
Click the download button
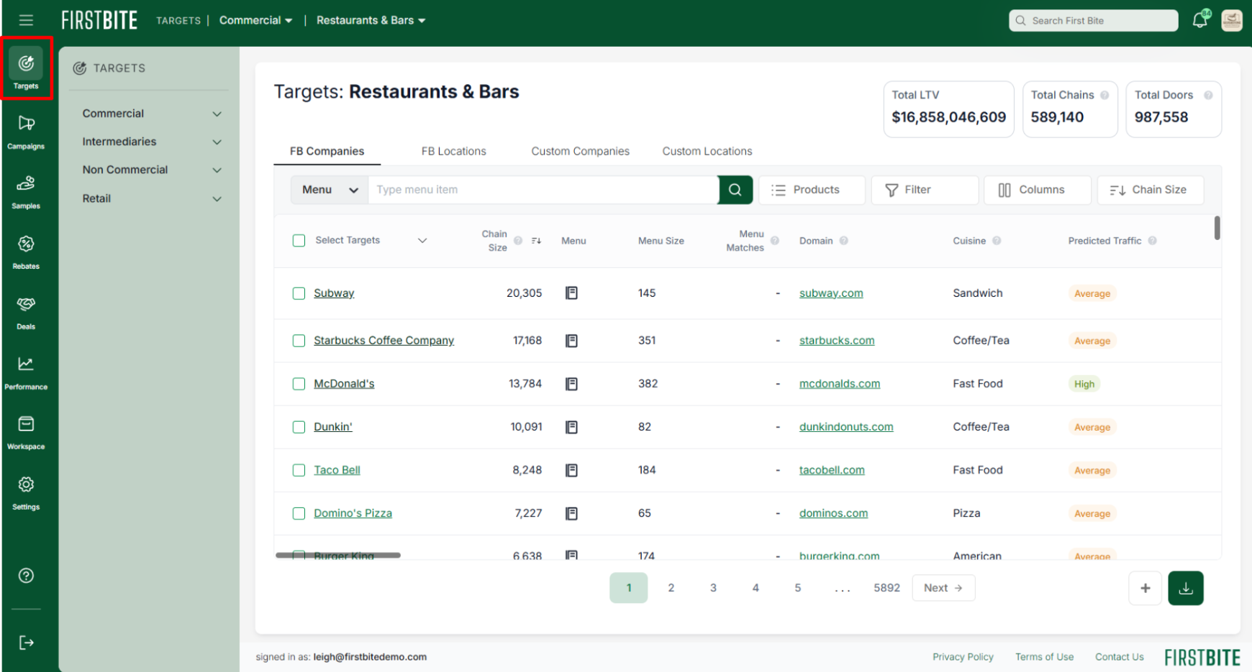point(1186,588)
